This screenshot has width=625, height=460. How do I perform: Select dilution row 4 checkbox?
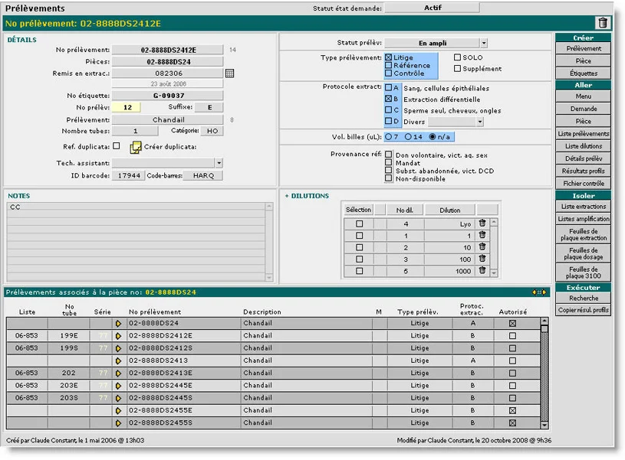pyautogui.click(x=359, y=223)
